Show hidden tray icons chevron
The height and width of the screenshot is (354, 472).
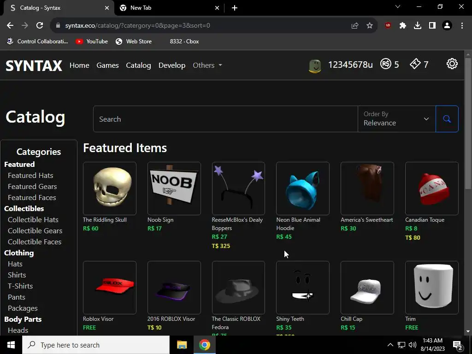tap(390, 345)
